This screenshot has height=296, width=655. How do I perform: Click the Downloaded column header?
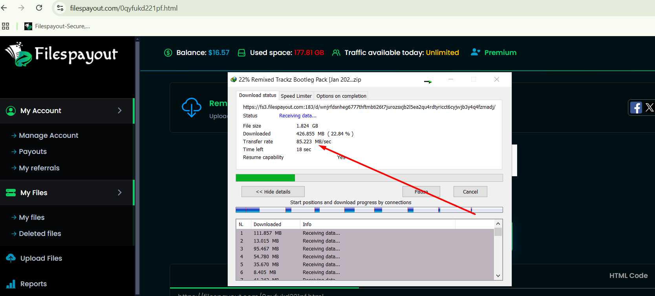point(276,225)
